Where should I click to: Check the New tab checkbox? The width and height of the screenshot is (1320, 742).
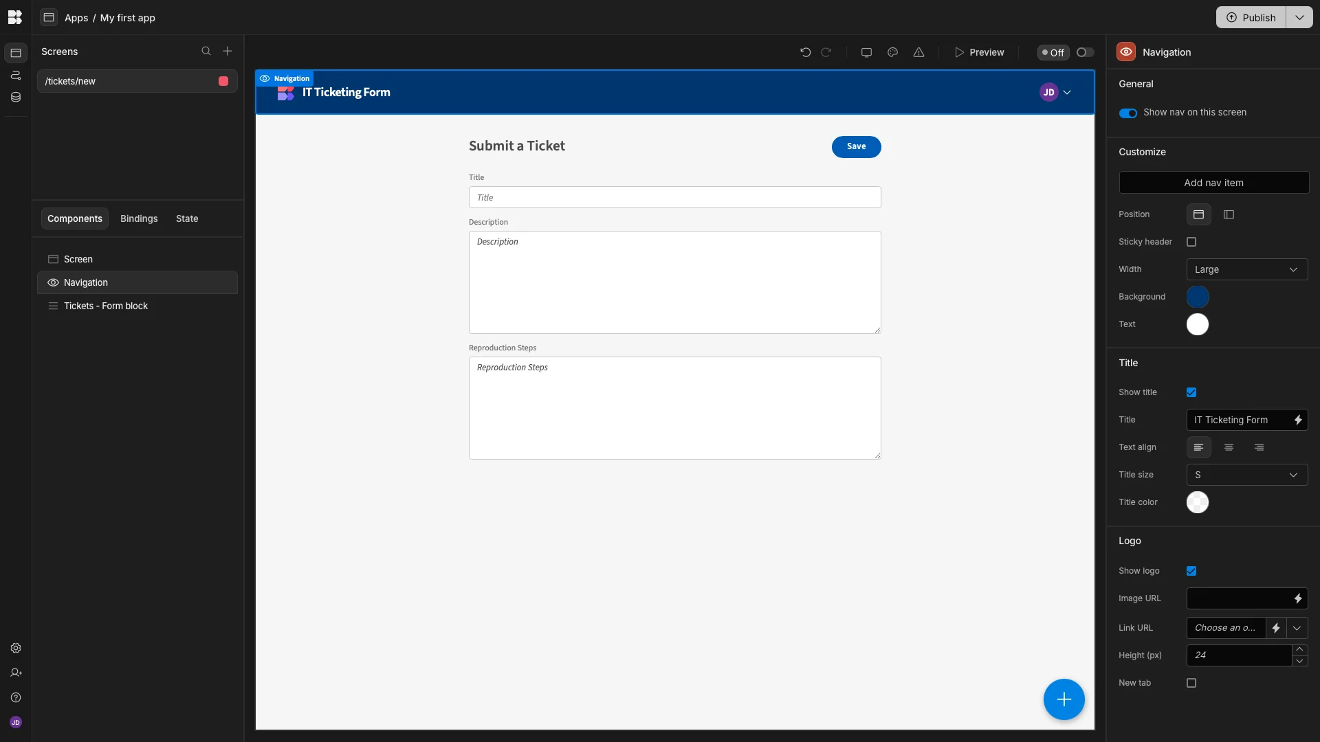(1191, 683)
